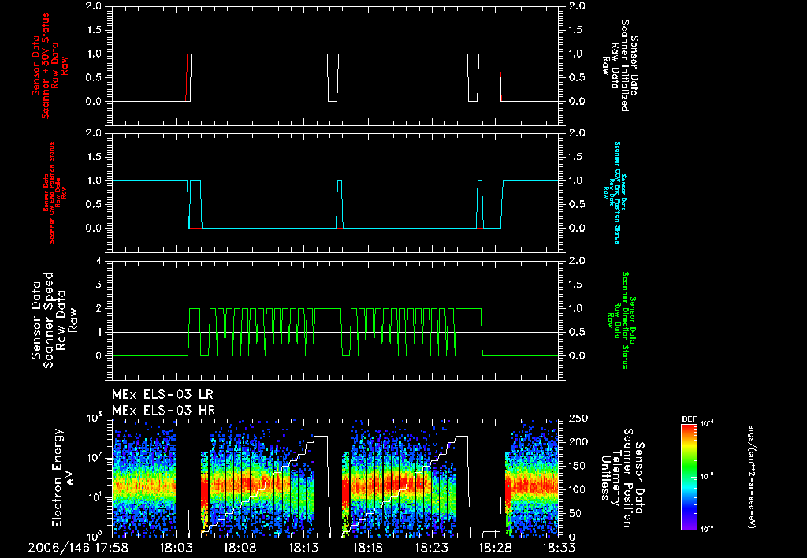Image resolution: width=807 pixels, height=558 pixels.
Task: Click the '1.0' left tick of the second panel
Action: [94, 180]
